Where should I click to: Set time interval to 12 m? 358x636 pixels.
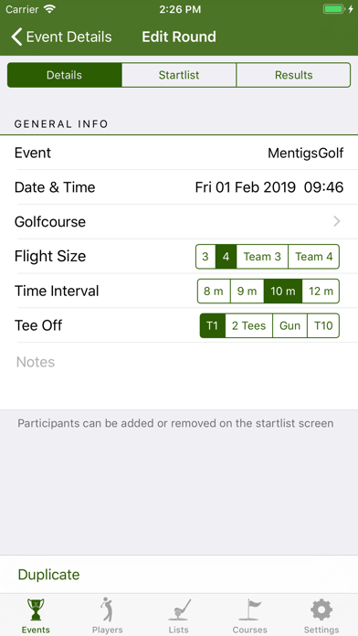coord(321,291)
